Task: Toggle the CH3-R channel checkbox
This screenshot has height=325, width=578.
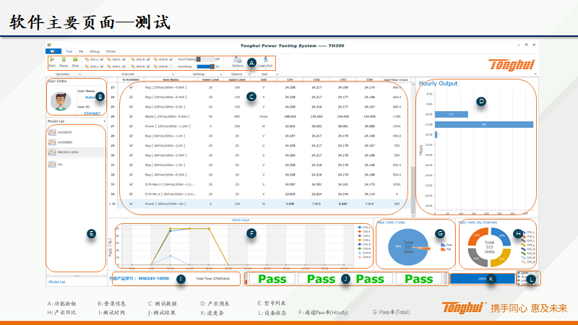Action: click(x=171, y=59)
